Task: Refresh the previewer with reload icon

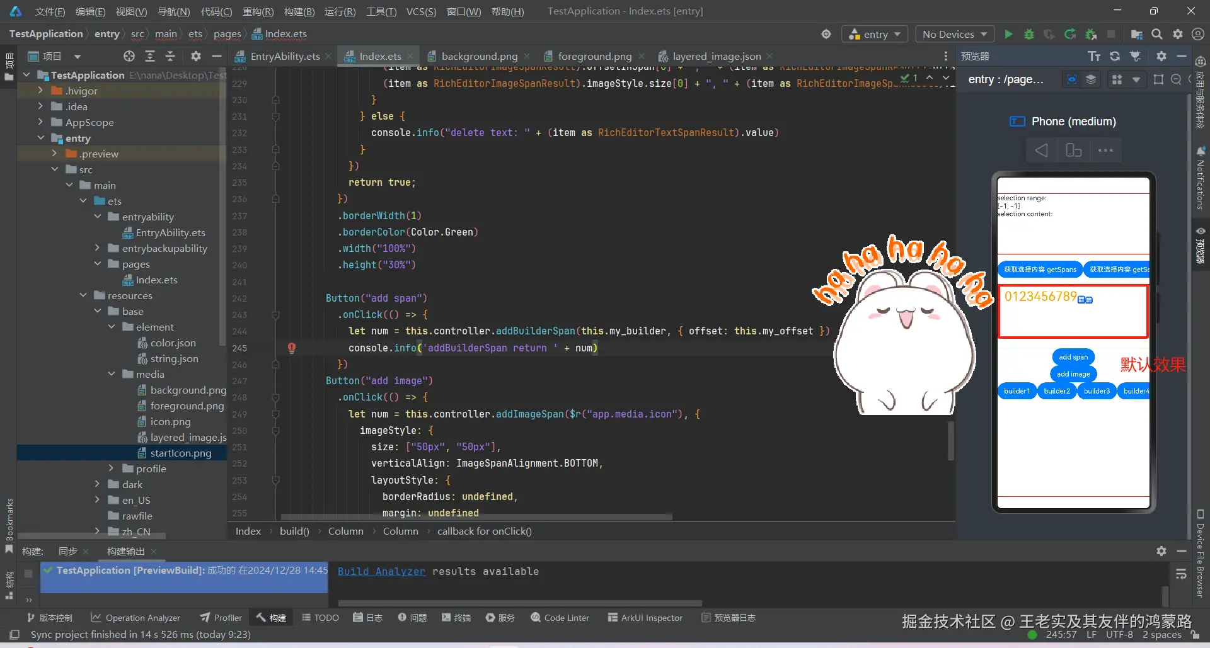Action: [x=1115, y=55]
